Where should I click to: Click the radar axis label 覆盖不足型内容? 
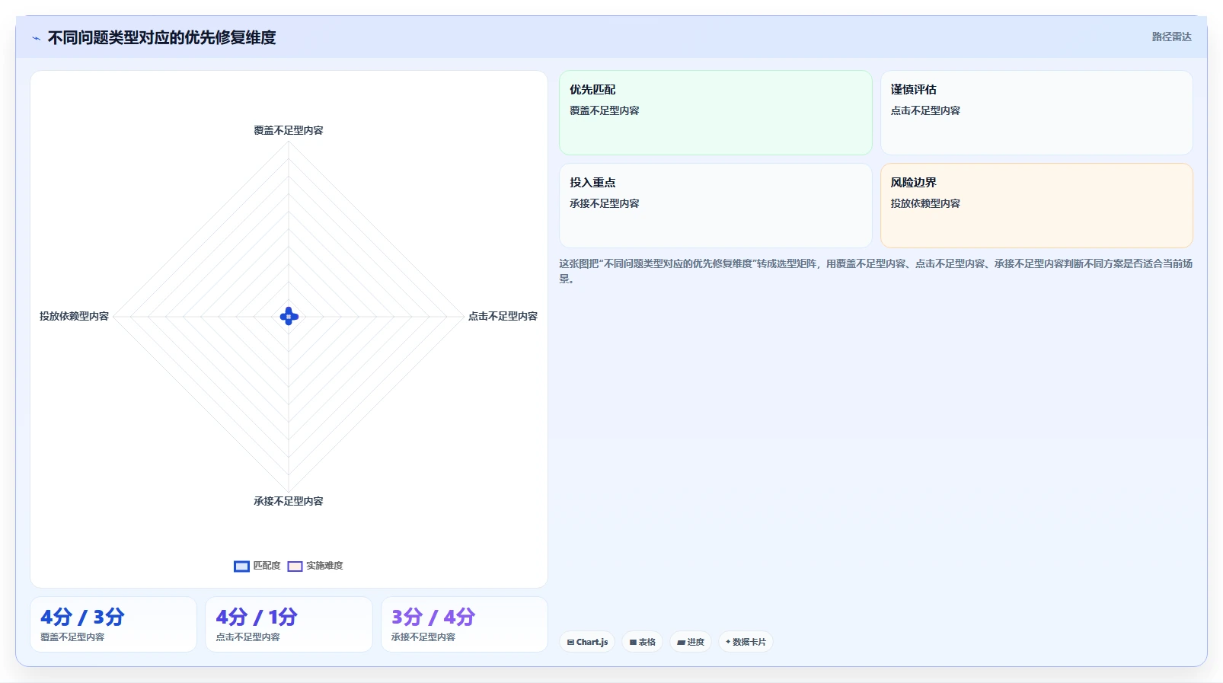pyautogui.click(x=289, y=130)
